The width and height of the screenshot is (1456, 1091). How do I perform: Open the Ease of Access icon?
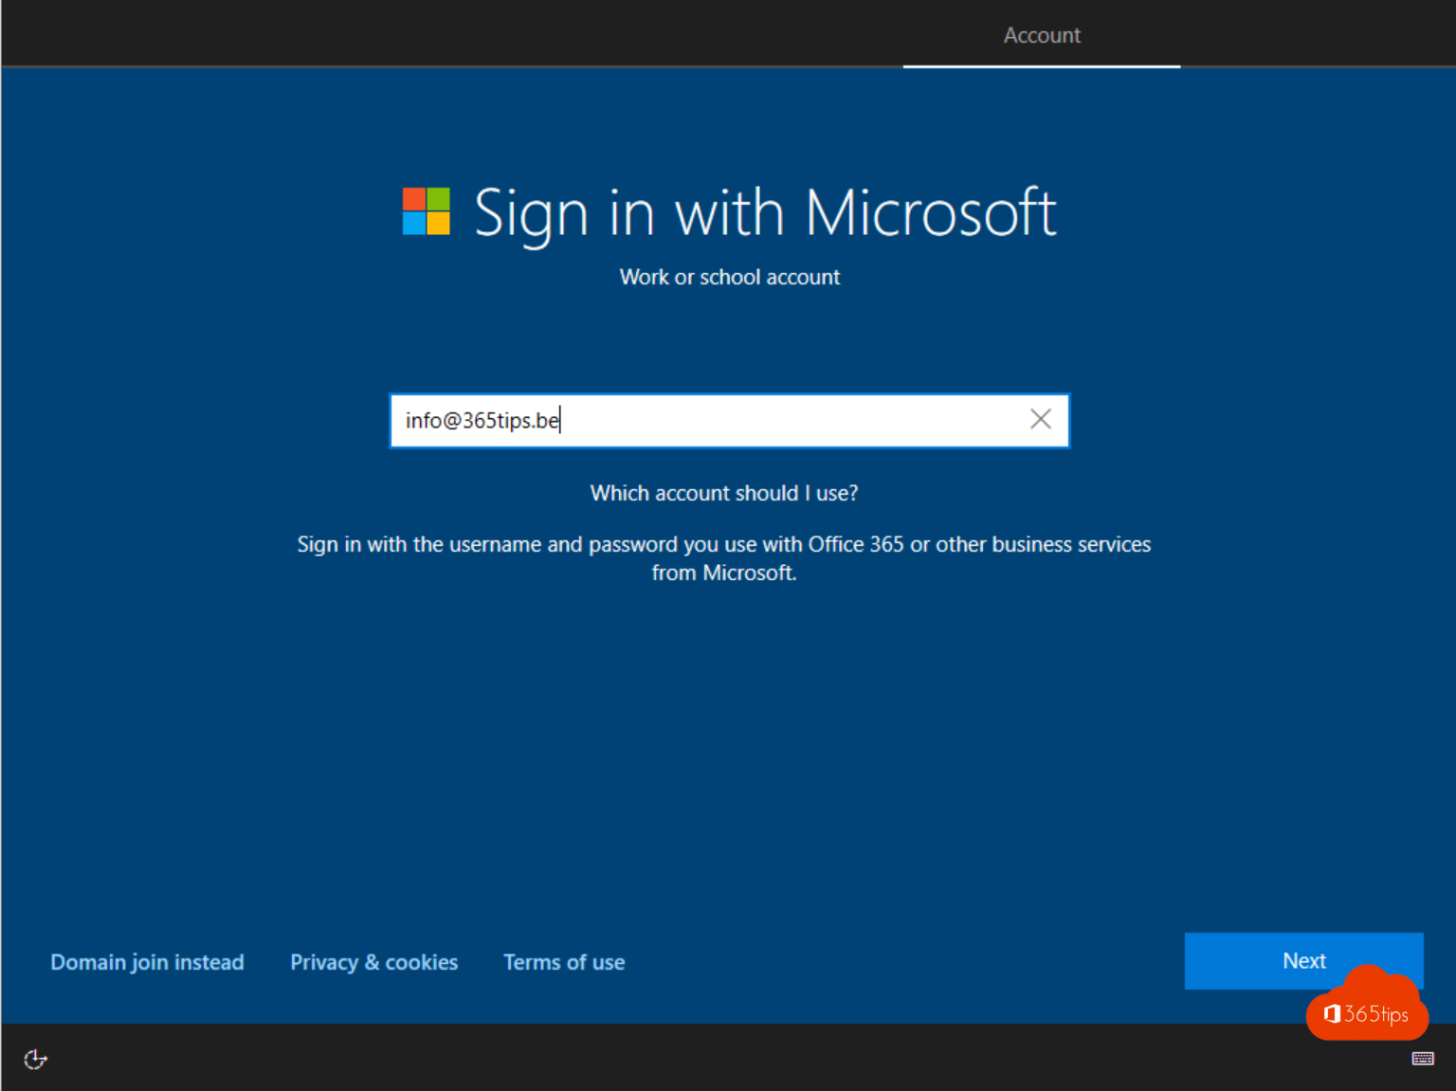(x=35, y=1059)
